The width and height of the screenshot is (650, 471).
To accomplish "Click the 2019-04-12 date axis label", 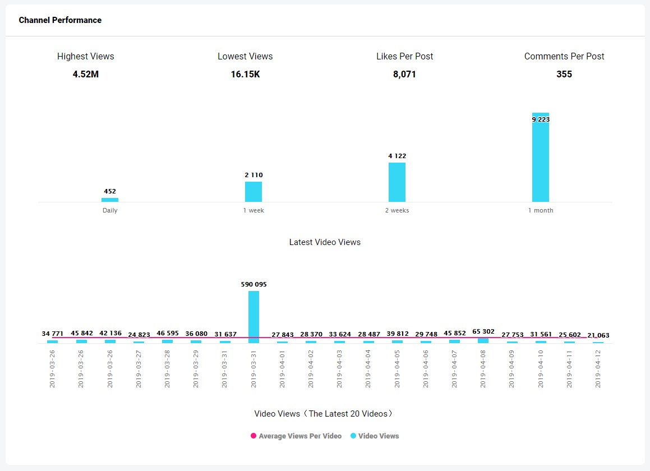I will [x=598, y=368].
